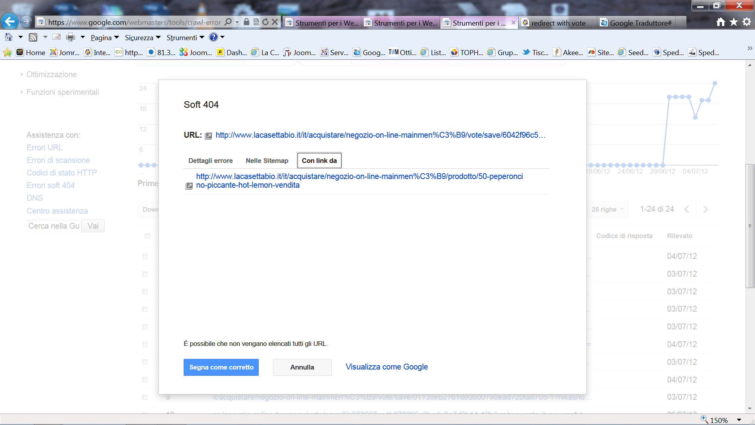Click the printer icon in command bar
Image resolution: width=755 pixels, height=425 pixels.
point(70,37)
